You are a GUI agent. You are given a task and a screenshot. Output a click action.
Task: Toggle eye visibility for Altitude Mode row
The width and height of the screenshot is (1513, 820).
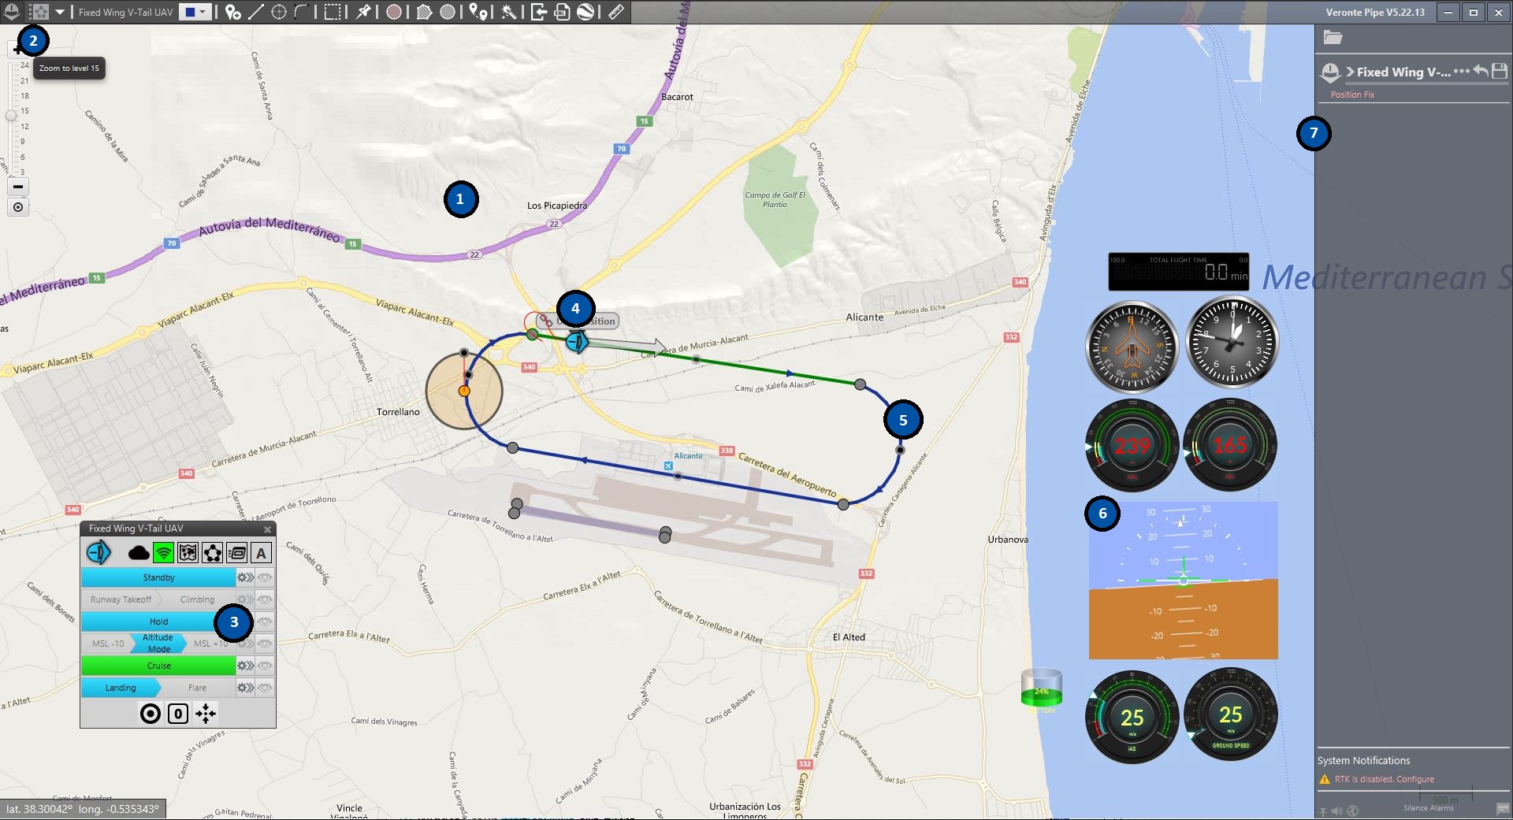coord(265,644)
